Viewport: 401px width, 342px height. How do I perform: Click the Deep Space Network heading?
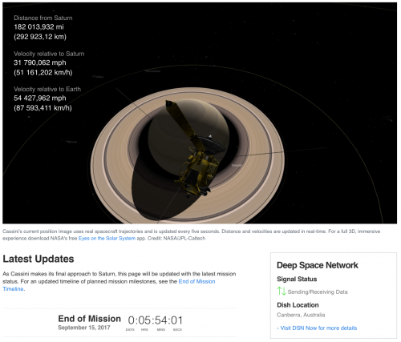click(318, 265)
